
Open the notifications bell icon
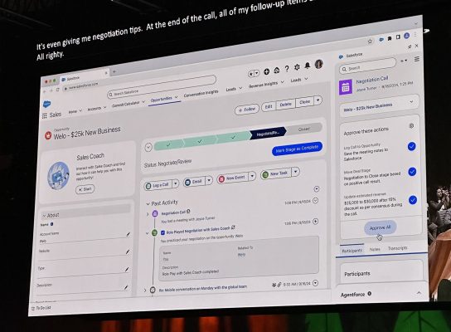tap(308, 66)
